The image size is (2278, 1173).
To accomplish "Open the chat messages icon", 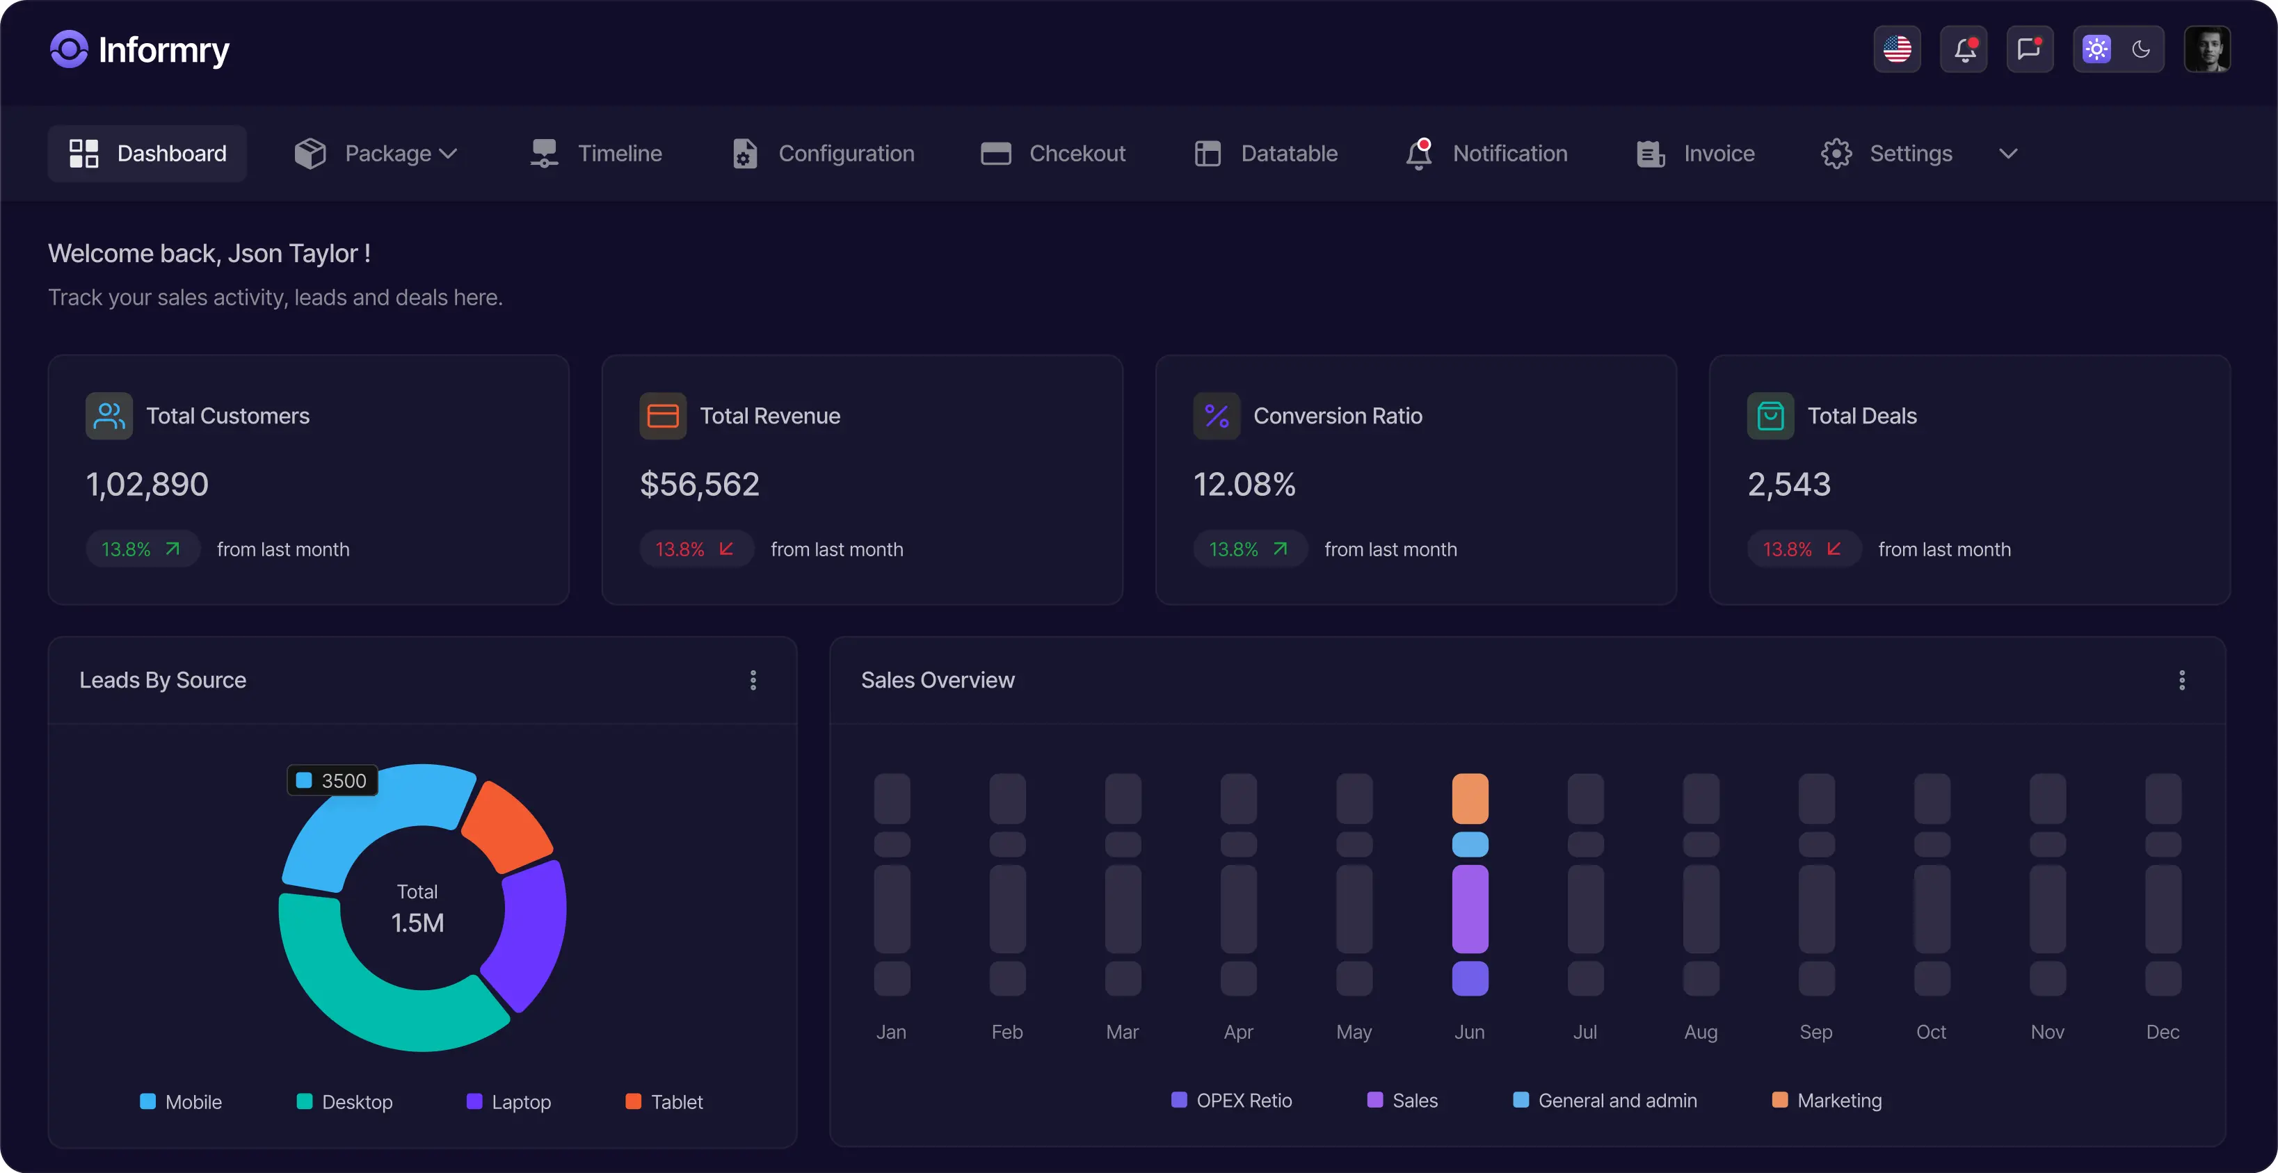I will pos(2030,49).
